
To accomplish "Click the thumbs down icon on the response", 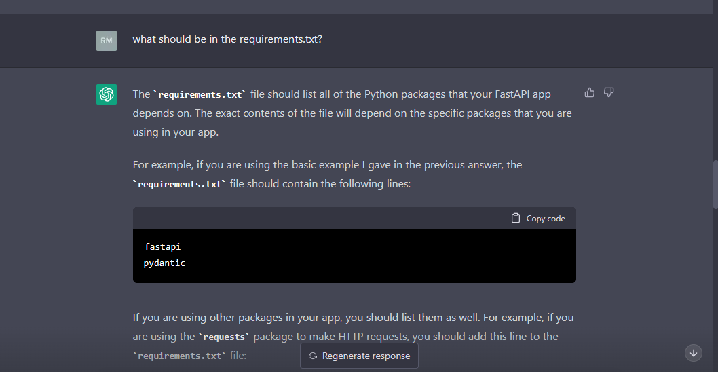I will [x=609, y=92].
